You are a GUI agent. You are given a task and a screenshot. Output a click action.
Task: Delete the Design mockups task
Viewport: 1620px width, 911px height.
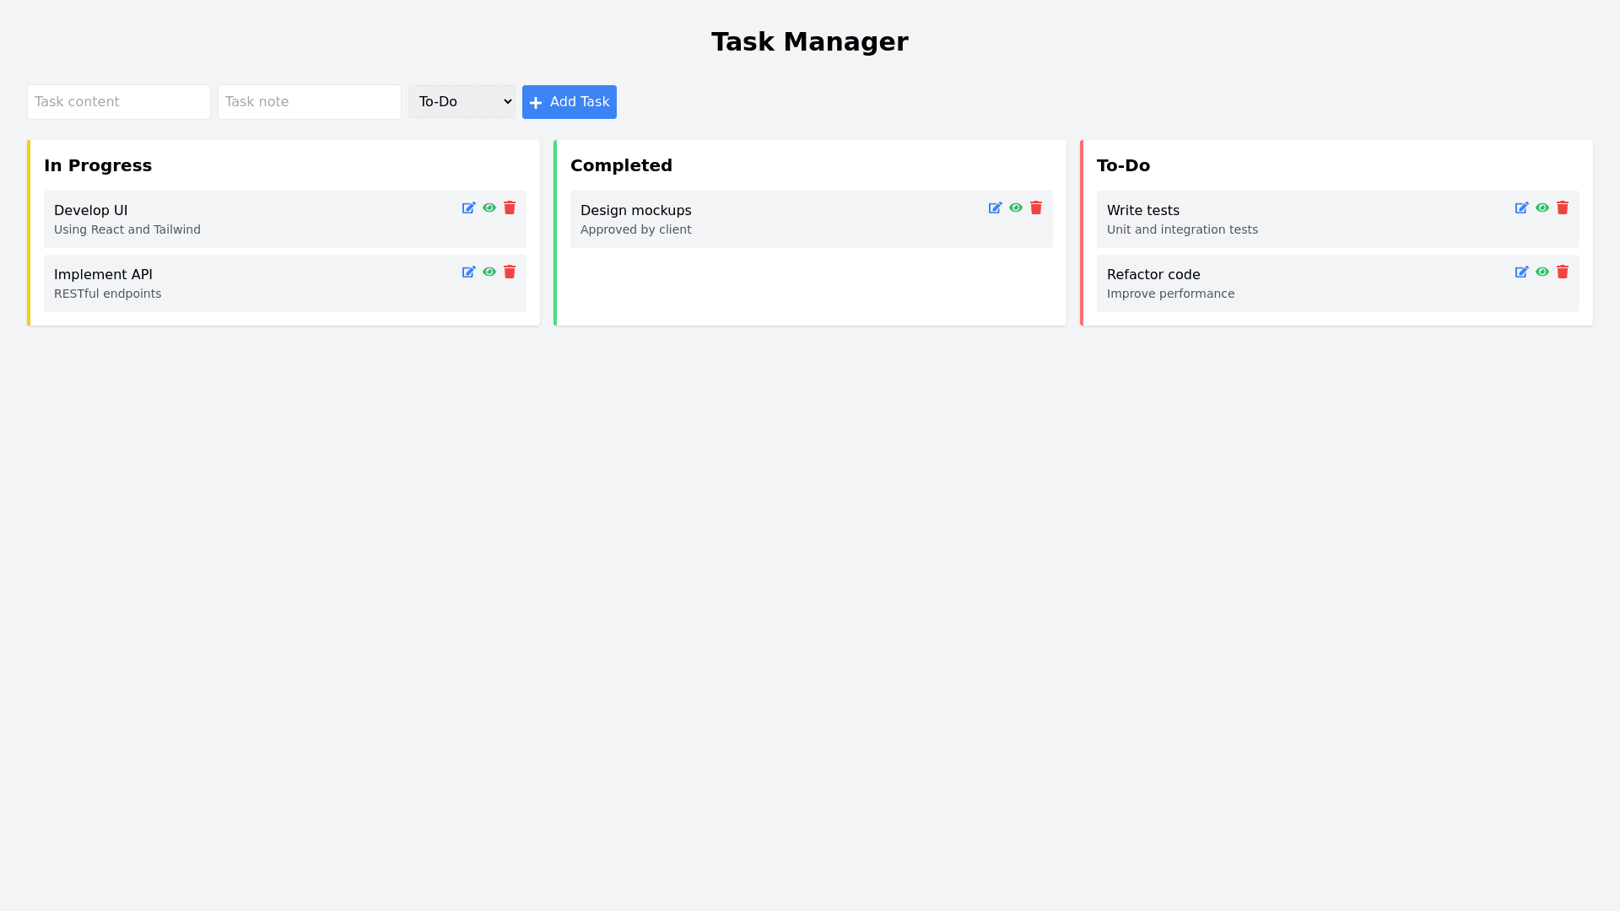coord(1036,208)
